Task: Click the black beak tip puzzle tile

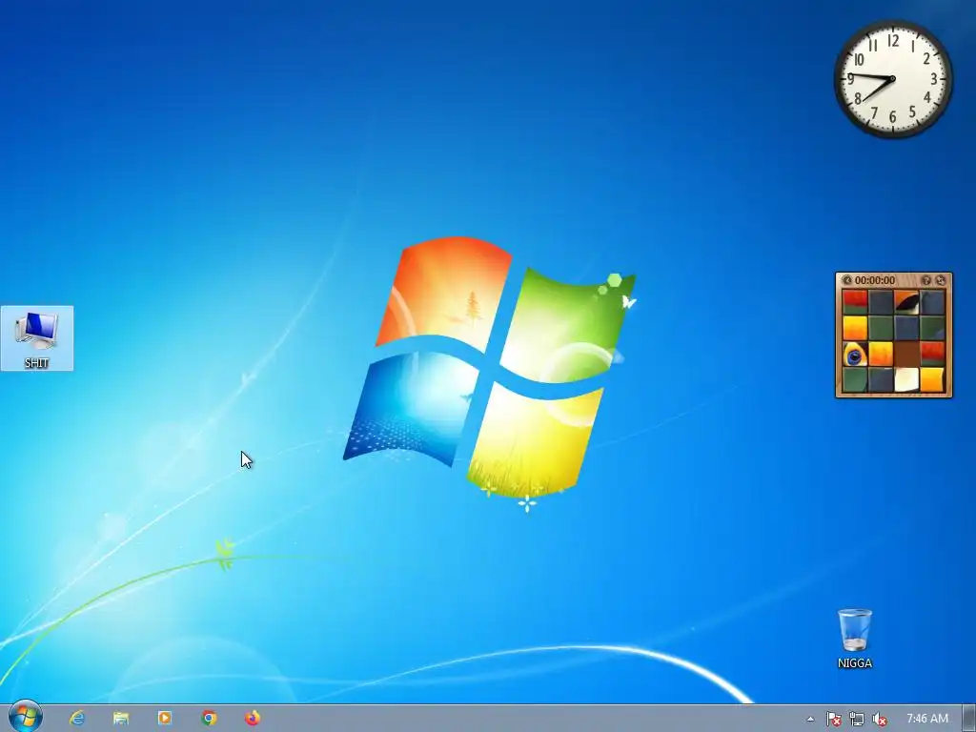Action: coord(906,302)
